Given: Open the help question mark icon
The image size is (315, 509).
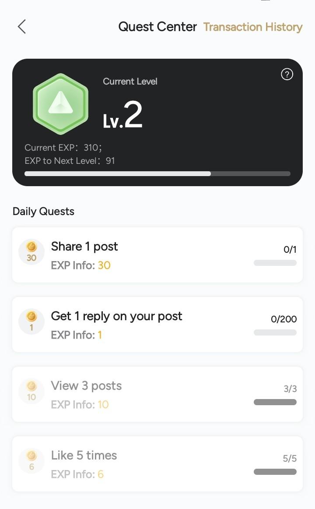Looking at the screenshot, I should pos(287,74).
